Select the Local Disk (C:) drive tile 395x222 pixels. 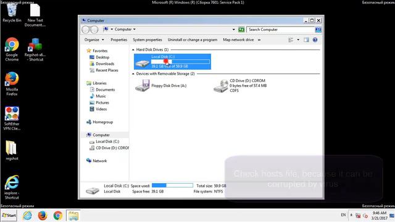(172, 62)
